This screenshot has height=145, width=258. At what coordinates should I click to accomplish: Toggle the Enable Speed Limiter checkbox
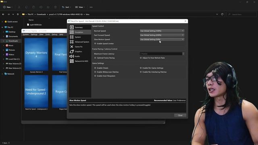pos(95,43)
